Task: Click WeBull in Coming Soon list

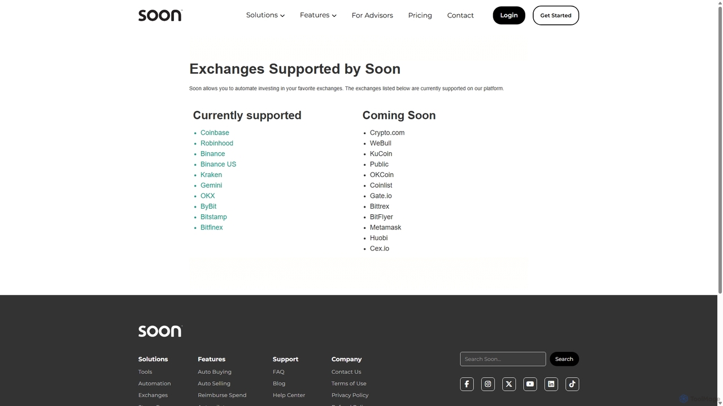Action: pyautogui.click(x=381, y=143)
